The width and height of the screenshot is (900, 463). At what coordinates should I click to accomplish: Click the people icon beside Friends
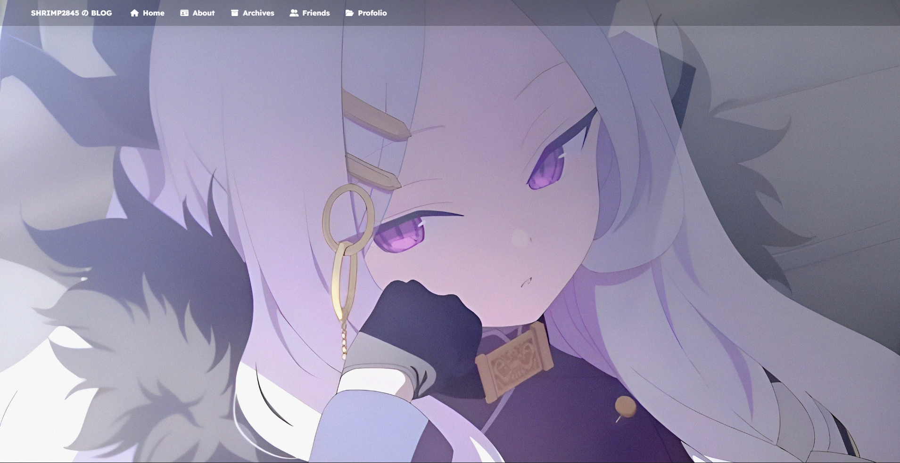(294, 13)
